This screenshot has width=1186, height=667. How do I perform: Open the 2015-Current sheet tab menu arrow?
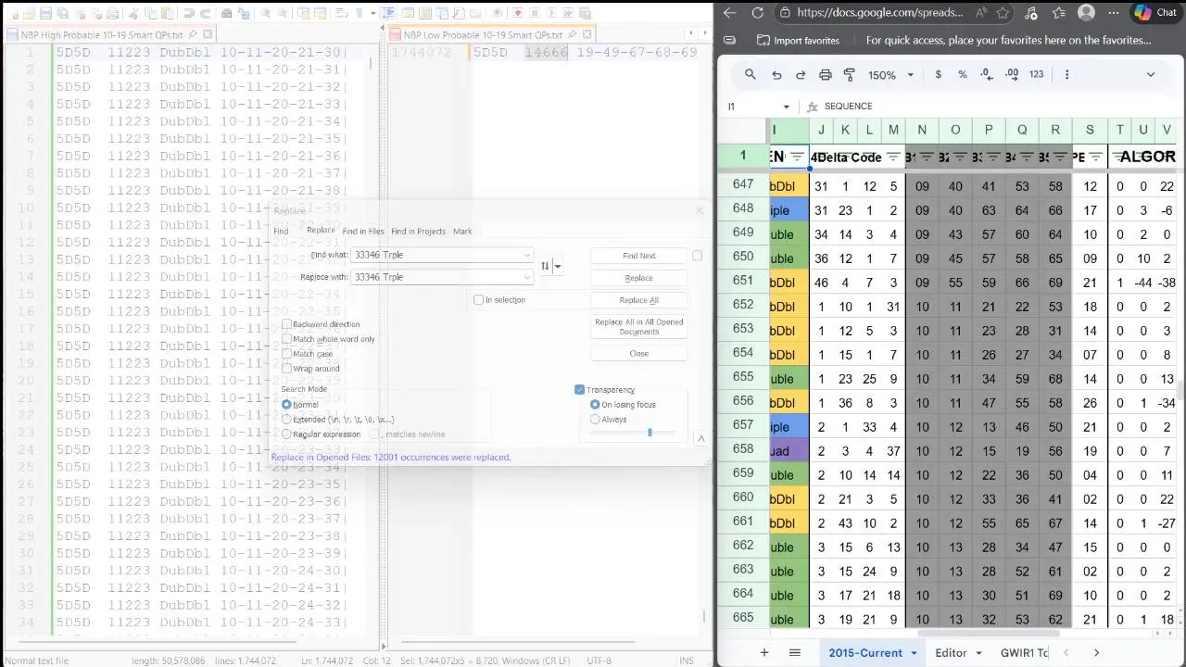pos(915,653)
